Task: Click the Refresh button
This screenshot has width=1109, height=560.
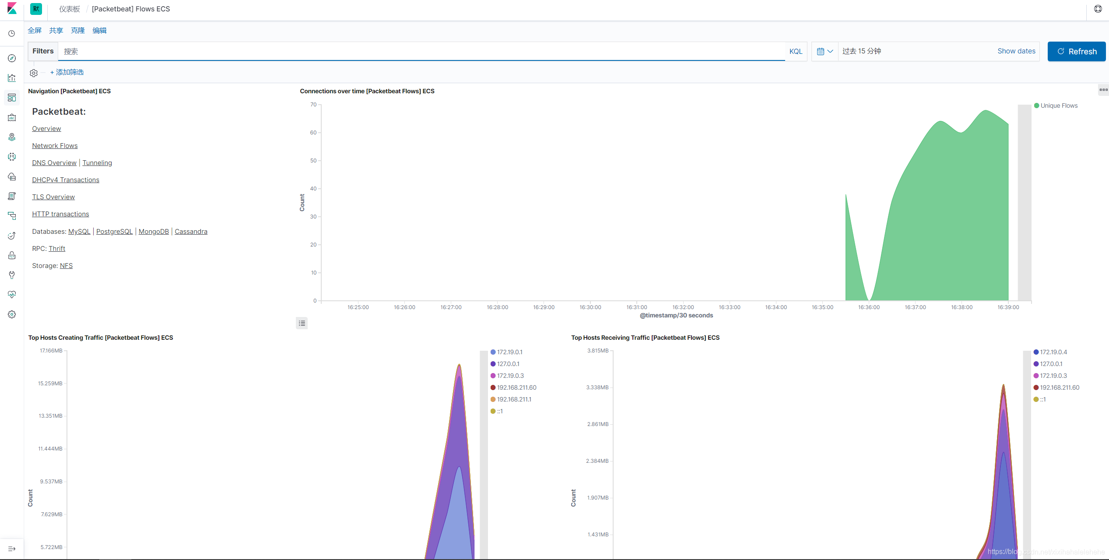Action: coord(1077,51)
